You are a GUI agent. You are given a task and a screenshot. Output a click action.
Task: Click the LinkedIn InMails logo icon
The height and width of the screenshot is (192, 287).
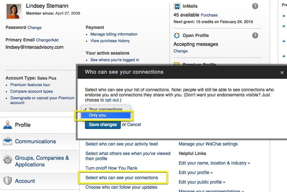[177, 6]
